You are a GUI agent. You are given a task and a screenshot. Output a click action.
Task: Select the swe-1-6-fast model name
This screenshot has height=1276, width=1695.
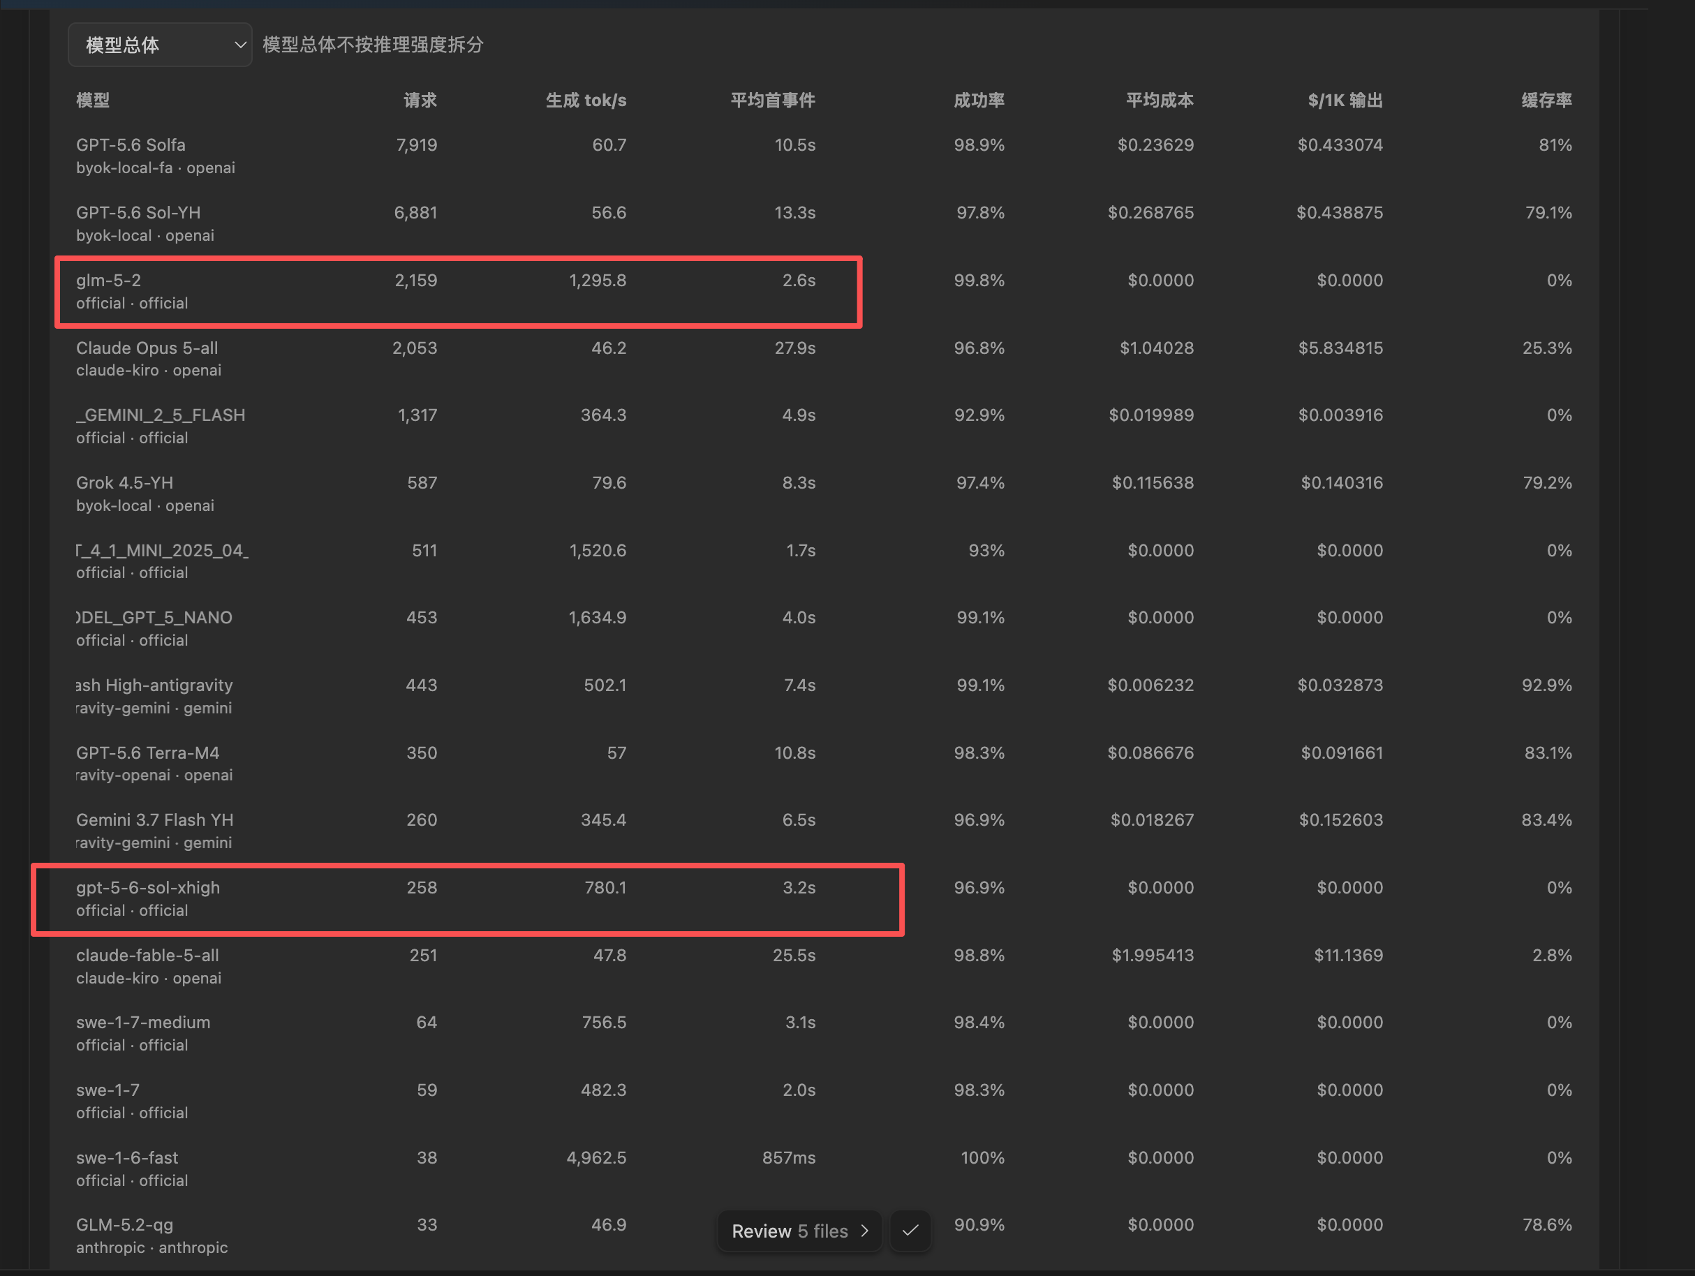(127, 1158)
